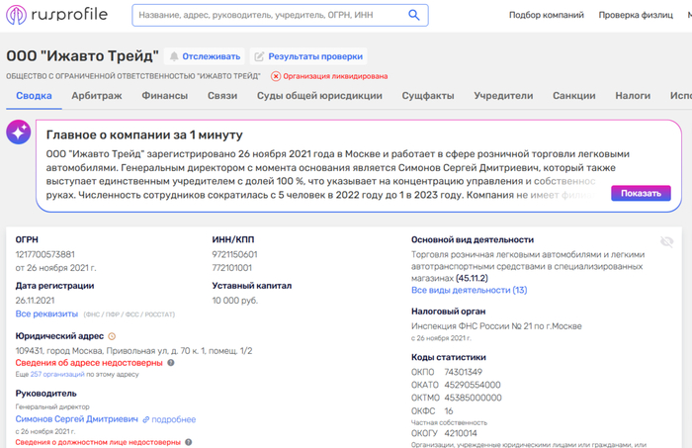
Task: Click the sparkle AI summary icon
Action: click(x=19, y=132)
